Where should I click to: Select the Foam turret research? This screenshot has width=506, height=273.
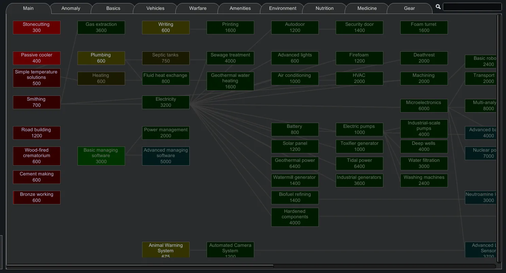[x=424, y=28]
